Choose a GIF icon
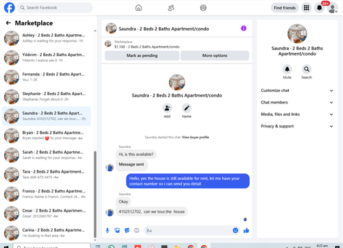This screenshot has width=343, height=248. pyautogui.click(x=137, y=230)
